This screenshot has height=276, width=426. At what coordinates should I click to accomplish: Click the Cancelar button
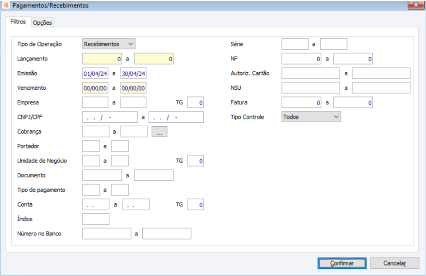tap(394, 263)
